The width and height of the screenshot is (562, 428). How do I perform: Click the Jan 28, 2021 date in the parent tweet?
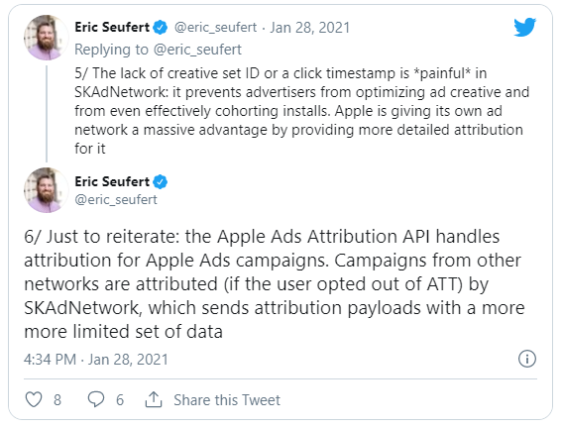coord(309,28)
